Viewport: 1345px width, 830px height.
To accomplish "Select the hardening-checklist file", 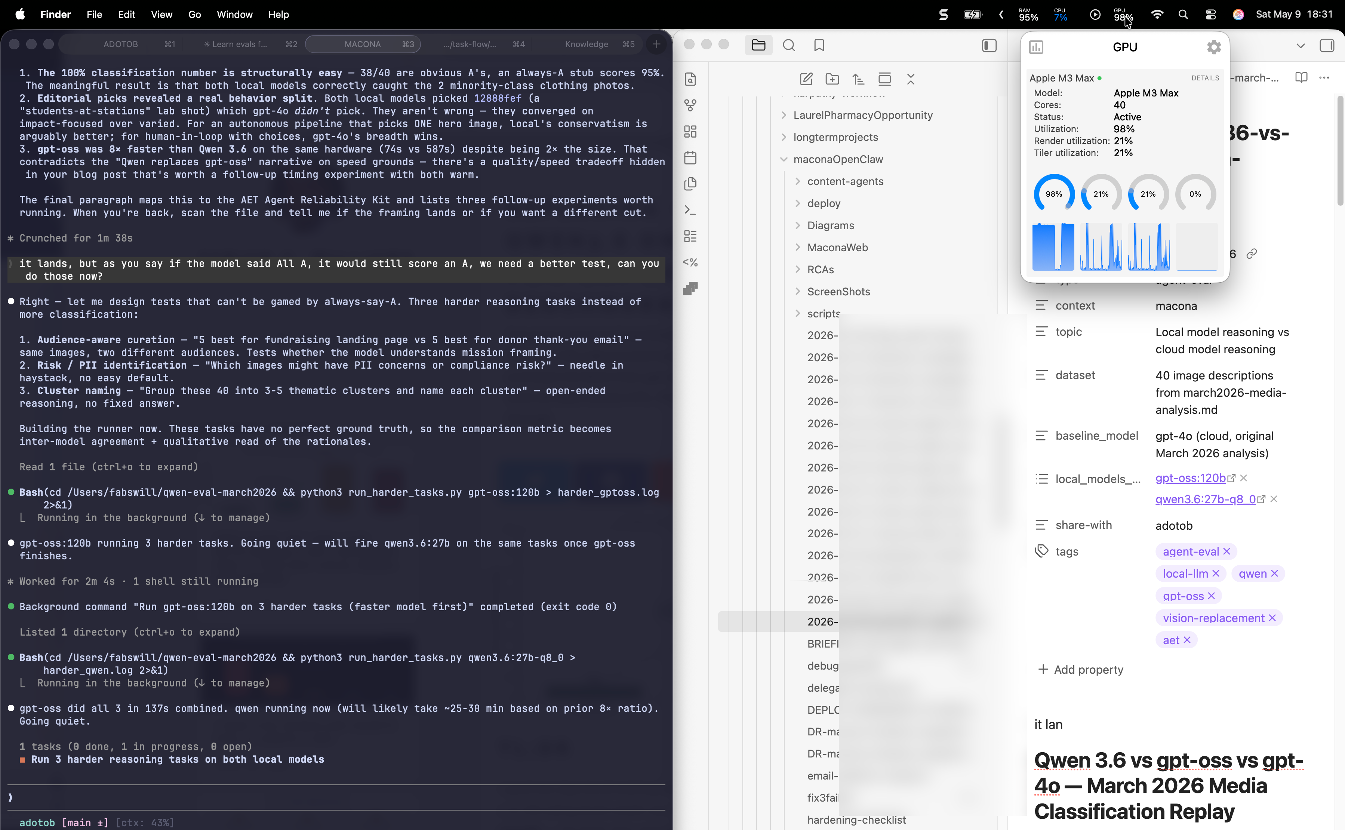I will tap(856, 820).
